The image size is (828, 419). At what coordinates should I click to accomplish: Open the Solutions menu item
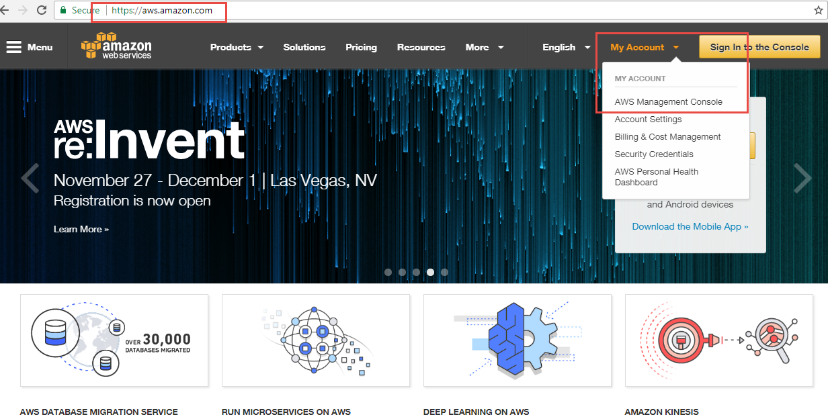(304, 47)
